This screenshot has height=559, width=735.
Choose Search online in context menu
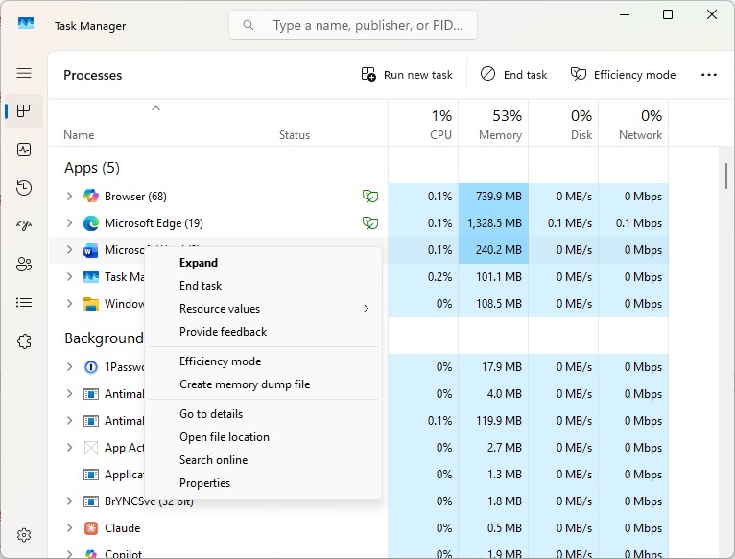pos(264,459)
